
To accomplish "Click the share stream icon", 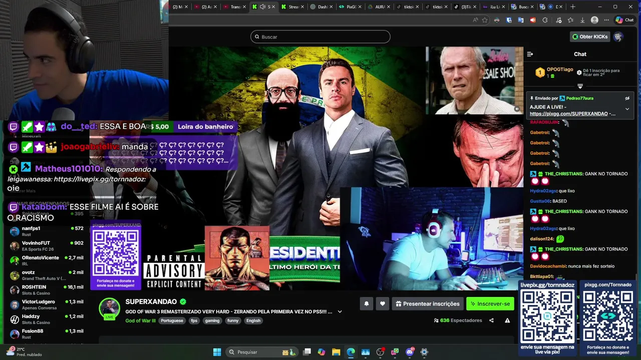I will click(491, 320).
